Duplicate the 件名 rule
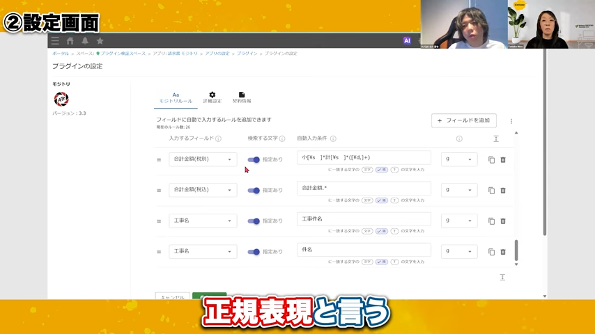The width and height of the screenshot is (595, 334). (x=491, y=252)
